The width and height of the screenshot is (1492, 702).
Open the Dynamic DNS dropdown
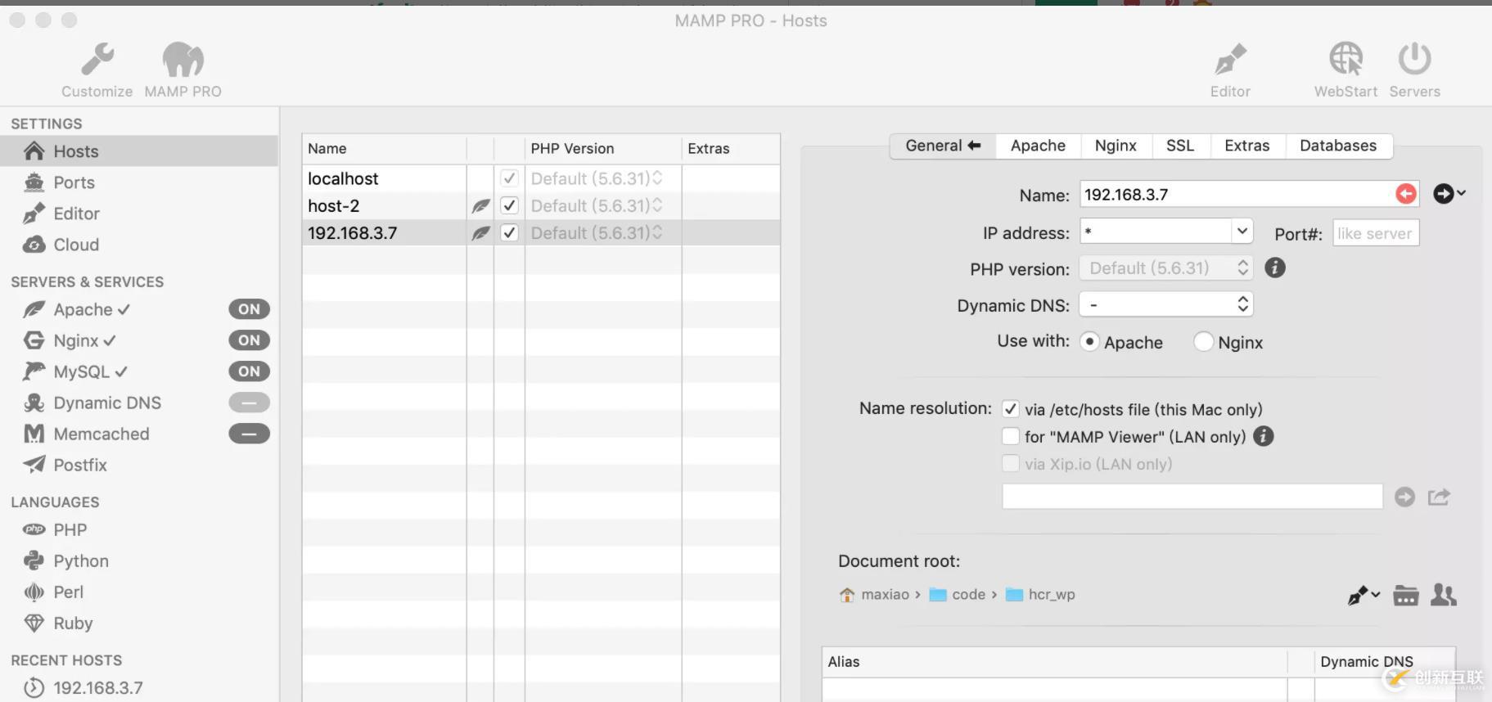point(1166,304)
